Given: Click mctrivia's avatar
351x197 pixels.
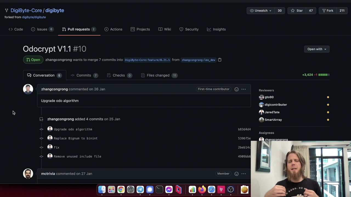Looking at the screenshot, I should [28, 174].
